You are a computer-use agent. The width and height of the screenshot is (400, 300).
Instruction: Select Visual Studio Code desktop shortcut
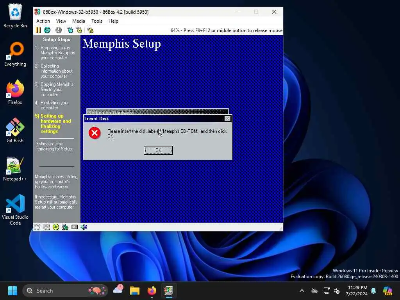pyautogui.click(x=15, y=210)
